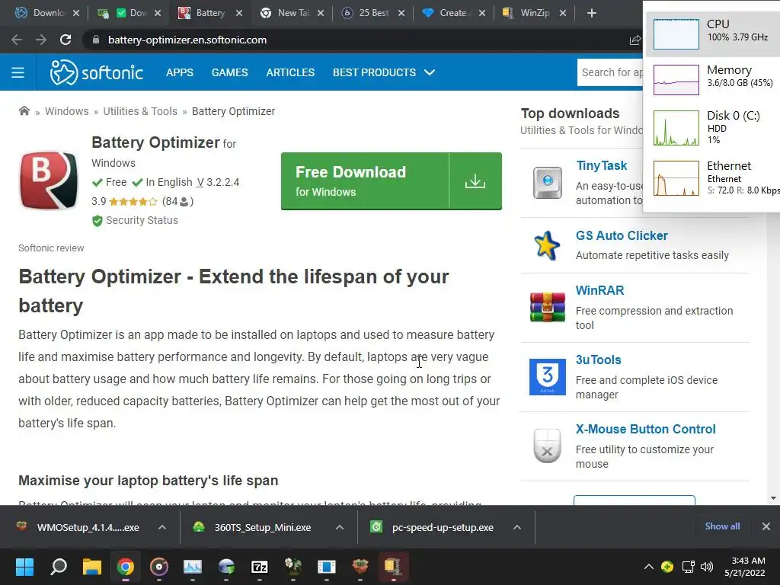The width and height of the screenshot is (780, 585).
Task: Click the browser address bar URL
Action: pyautogui.click(x=187, y=40)
